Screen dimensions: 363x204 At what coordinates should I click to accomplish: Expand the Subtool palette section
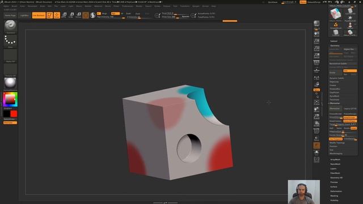coord(334,41)
